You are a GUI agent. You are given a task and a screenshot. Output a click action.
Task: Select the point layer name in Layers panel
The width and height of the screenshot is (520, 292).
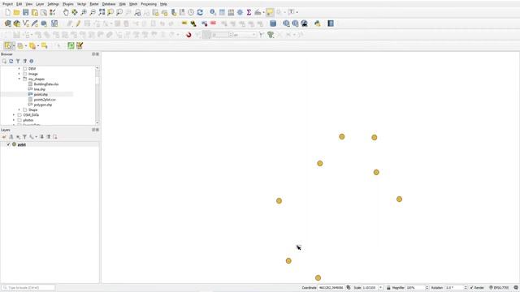tap(22, 144)
